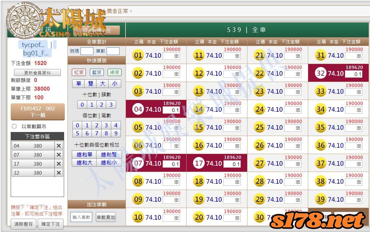
Task: Clear staging with 清除暫存 button
Action: pos(24,224)
